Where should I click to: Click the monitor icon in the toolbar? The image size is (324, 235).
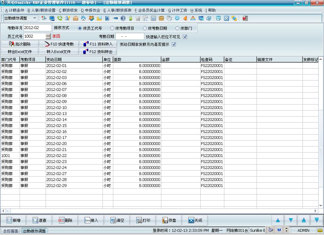click(52, 18)
